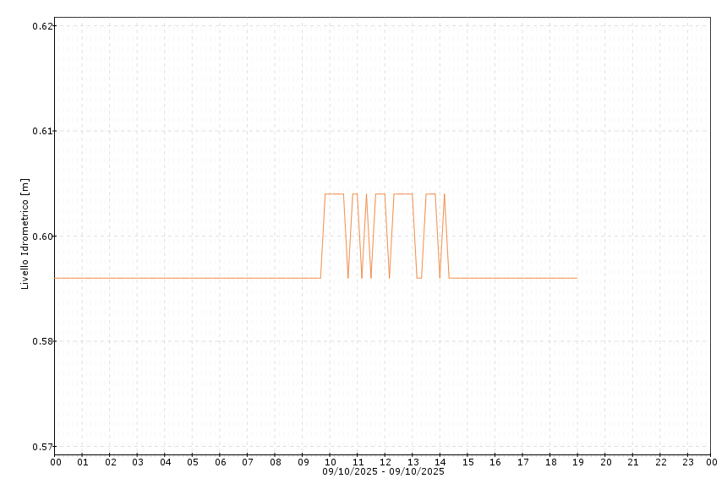Click the 0.61 y-axis tick label
Viewport: 727px width, 484px height.
coord(42,131)
